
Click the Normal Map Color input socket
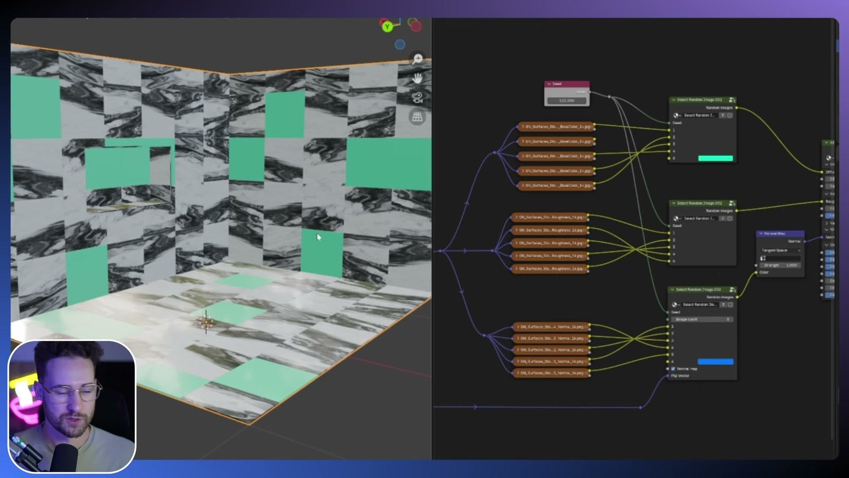coord(756,273)
